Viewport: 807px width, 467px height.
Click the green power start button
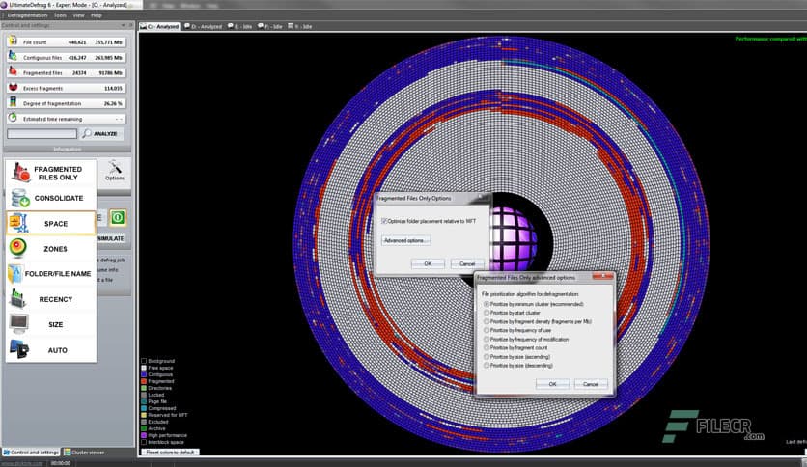(118, 217)
